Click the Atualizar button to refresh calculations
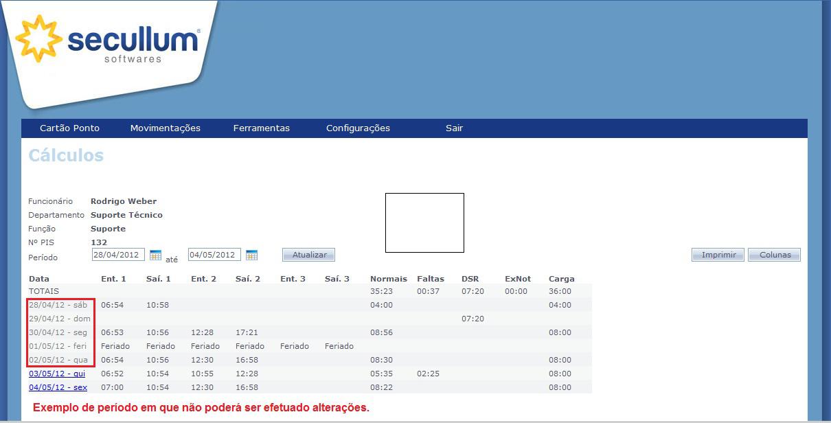This screenshot has width=831, height=423. [x=308, y=254]
